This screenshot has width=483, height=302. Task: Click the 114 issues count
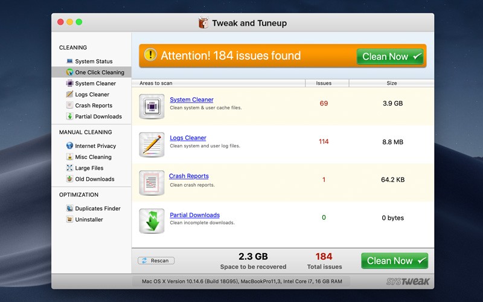[x=324, y=141]
